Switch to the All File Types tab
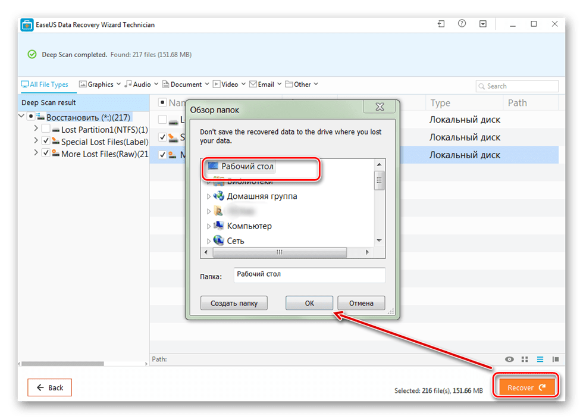The height and width of the screenshot is (419, 583). pos(45,85)
